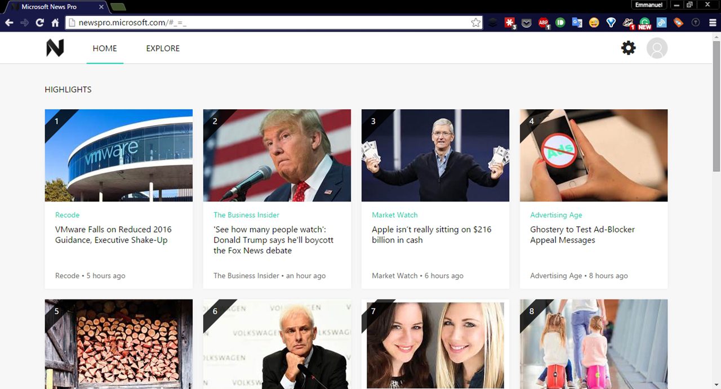Viewport: 721px width, 389px height.
Task: Open the ad-blocker phone thumbnail
Action: click(594, 155)
